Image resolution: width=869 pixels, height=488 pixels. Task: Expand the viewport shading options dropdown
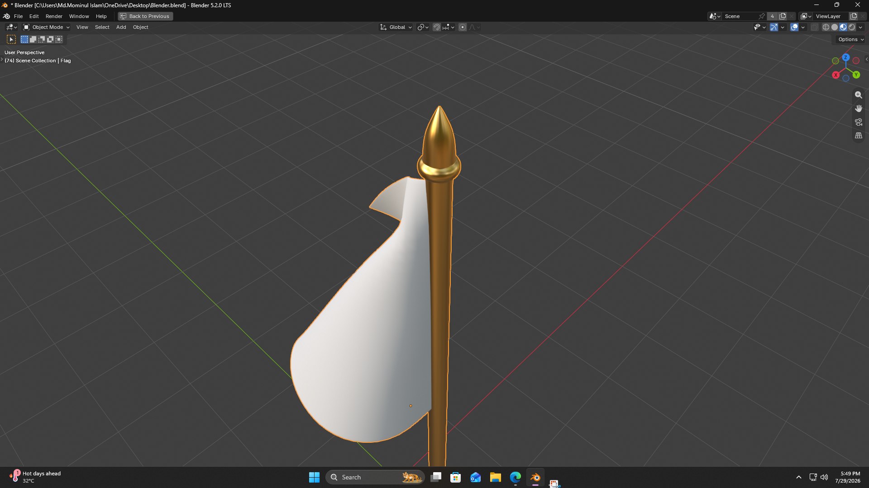click(860, 27)
